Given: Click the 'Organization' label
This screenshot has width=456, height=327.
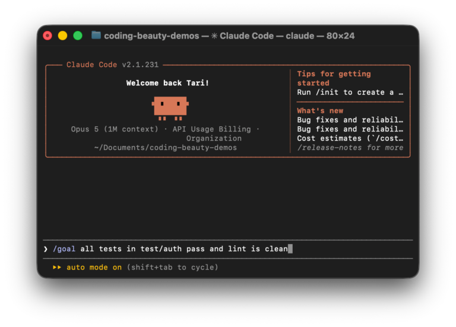Looking at the screenshot, I should 214,139.
